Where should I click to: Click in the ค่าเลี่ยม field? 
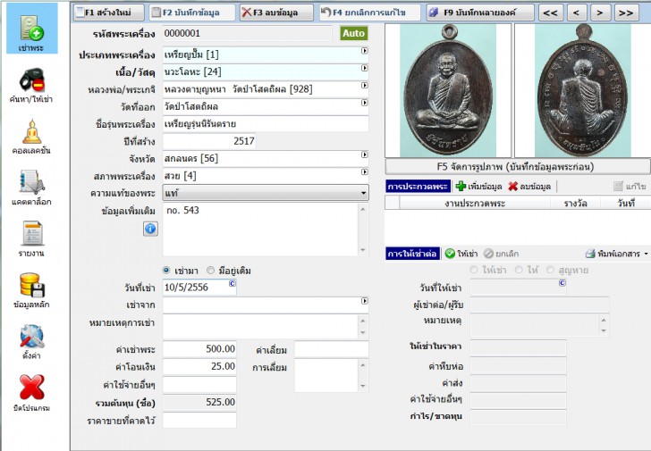(x=331, y=349)
